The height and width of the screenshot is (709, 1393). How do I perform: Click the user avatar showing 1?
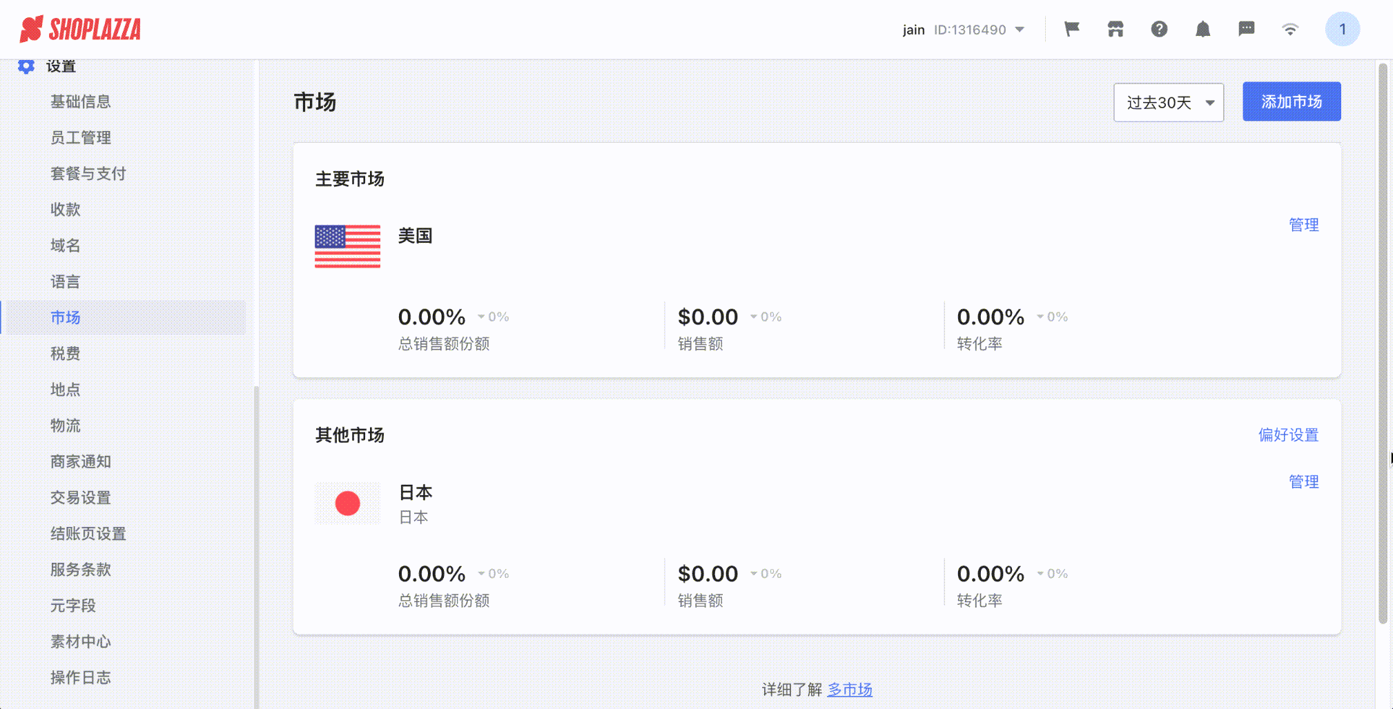(1342, 29)
